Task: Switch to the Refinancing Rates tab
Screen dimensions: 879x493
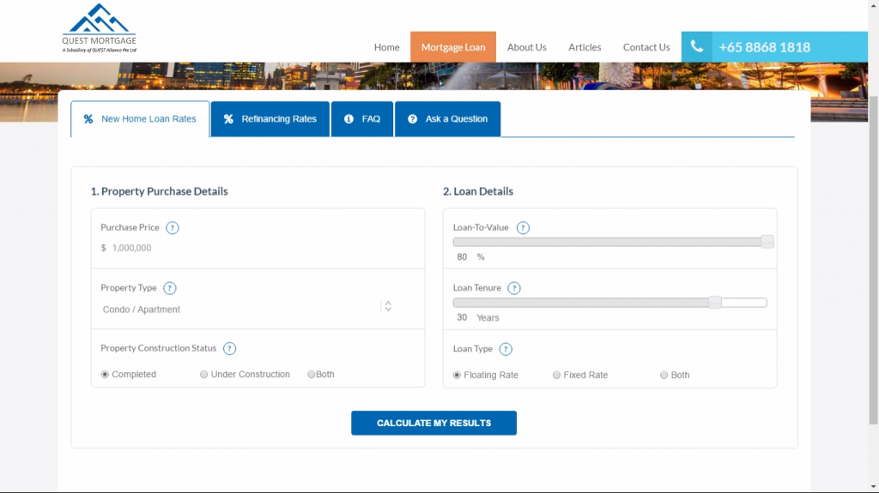Action: tap(270, 119)
